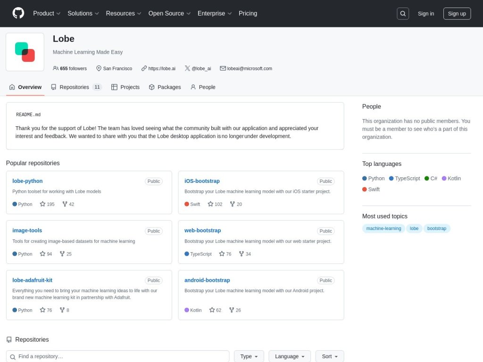This screenshot has height=362, width=483.
Task: Expand the Open Source menu
Action: point(169,14)
